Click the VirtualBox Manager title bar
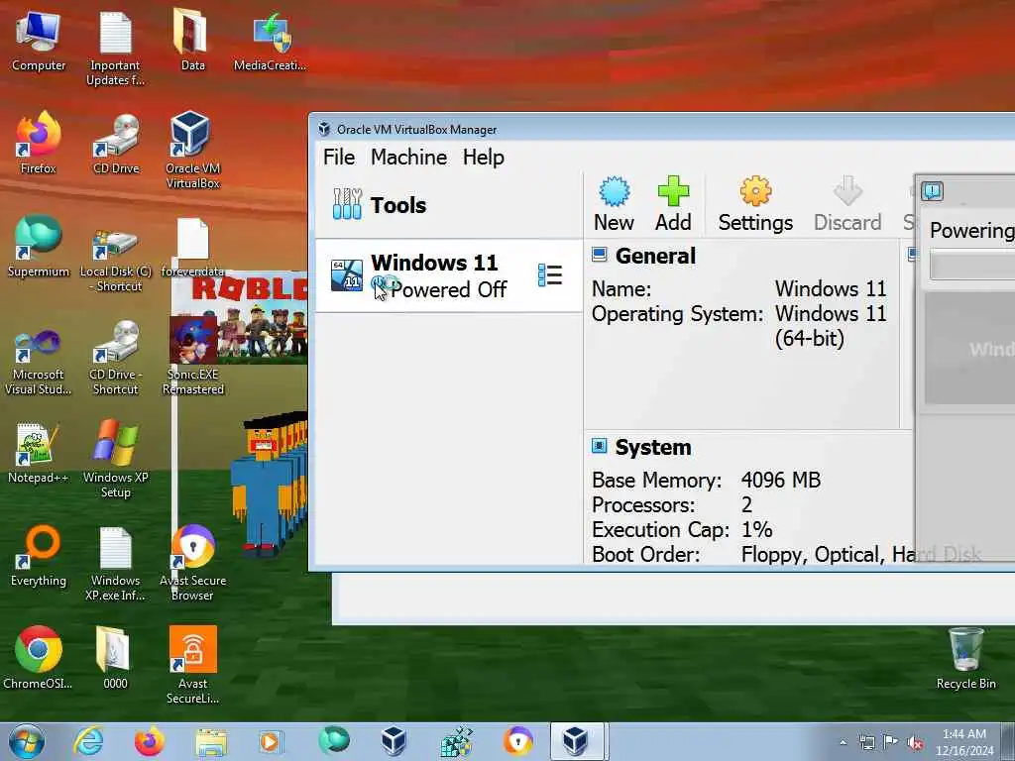Image resolution: width=1015 pixels, height=761 pixels. pos(663,129)
